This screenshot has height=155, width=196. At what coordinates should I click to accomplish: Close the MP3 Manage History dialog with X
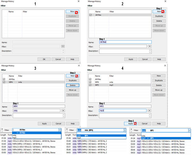pyautogui.click(x=165, y=66)
